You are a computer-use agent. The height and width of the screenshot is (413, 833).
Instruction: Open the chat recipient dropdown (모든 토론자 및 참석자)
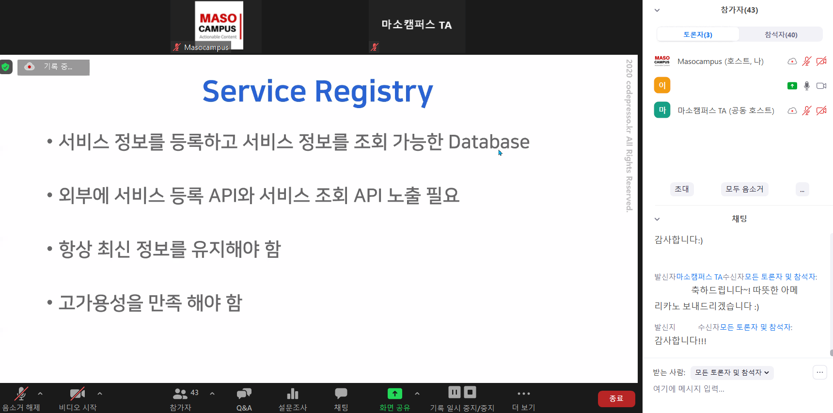[732, 372]
